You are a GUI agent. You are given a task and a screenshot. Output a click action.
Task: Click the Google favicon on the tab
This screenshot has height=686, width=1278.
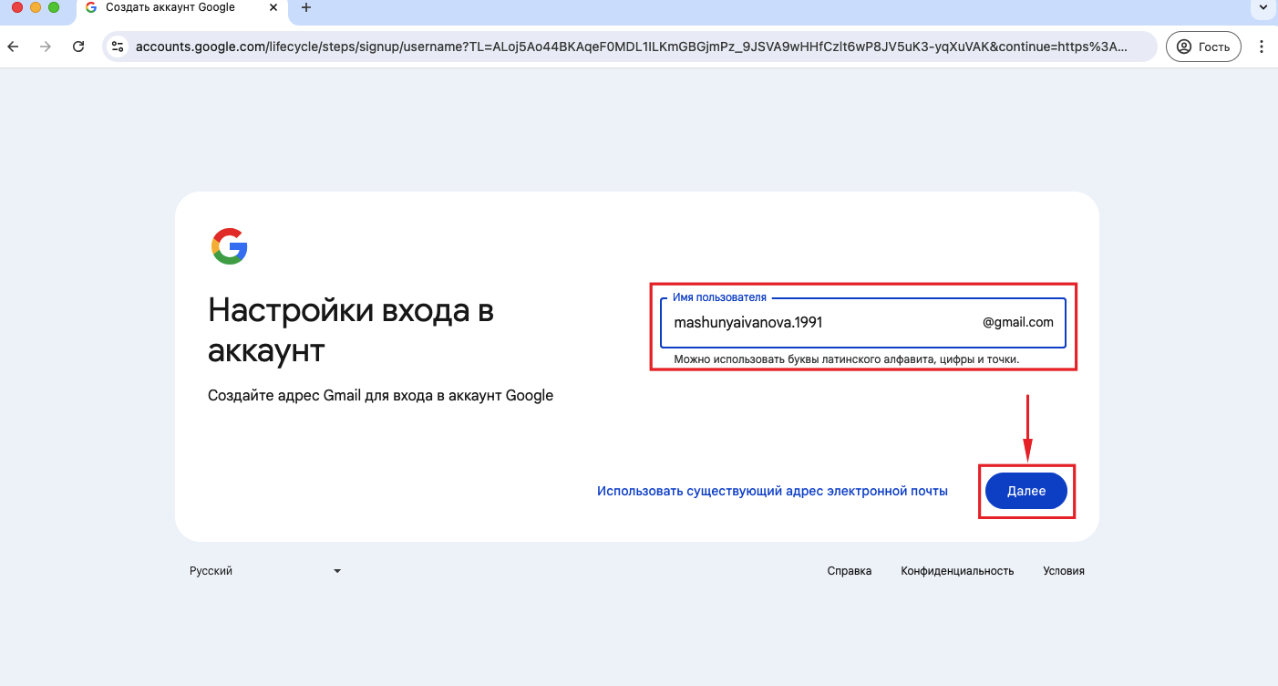[91, 7]
